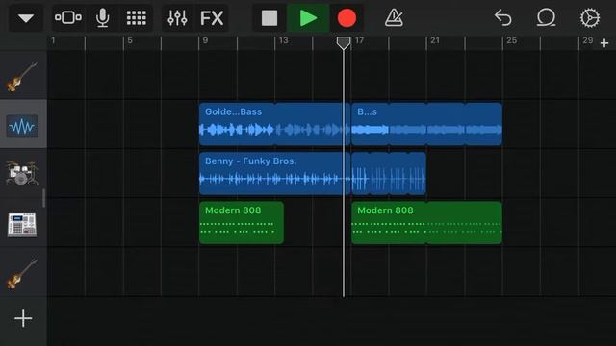Viewport: 616px width, 346px height.
Task: Stop playback with the stop button
Action: pos(269,18)
